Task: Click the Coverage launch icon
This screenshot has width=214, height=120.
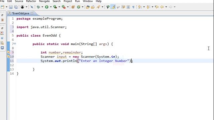Action: (x=55, y=7)
